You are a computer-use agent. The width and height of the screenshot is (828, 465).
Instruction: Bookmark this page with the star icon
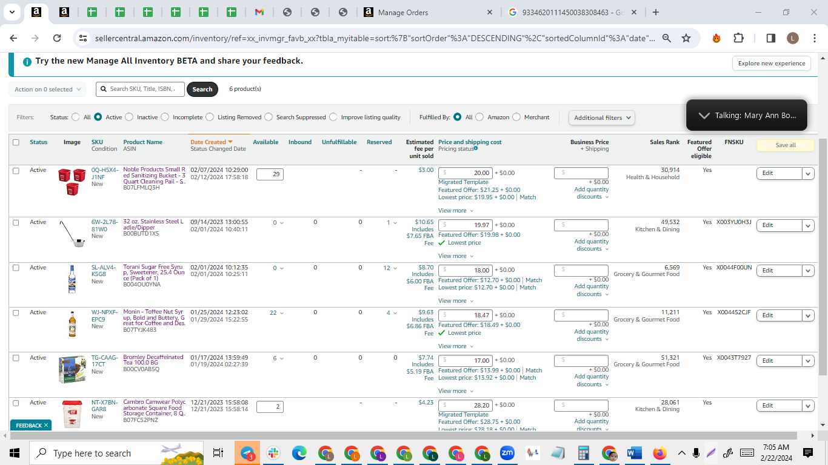click(x=686, y=38)
